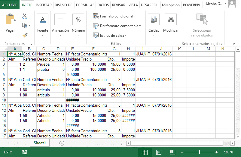
Task: Click the macro record icon in status bar
Action: [24, 152]
